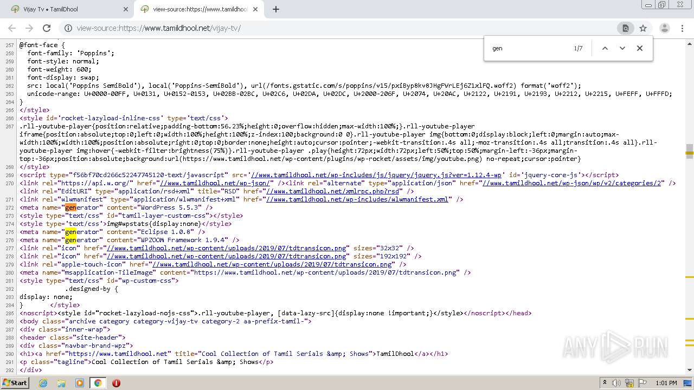Close the find bar
This screenshot has width=694, height=390.
(x=640, y=48)
